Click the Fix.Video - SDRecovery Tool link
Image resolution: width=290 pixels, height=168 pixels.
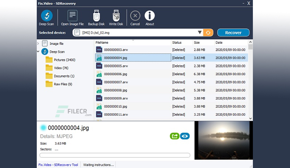[x=58, y=165]
